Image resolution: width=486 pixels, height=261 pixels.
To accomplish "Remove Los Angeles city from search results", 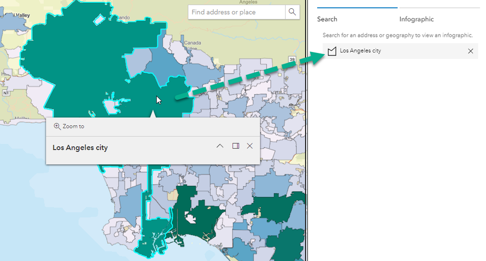I will point(470,51).
